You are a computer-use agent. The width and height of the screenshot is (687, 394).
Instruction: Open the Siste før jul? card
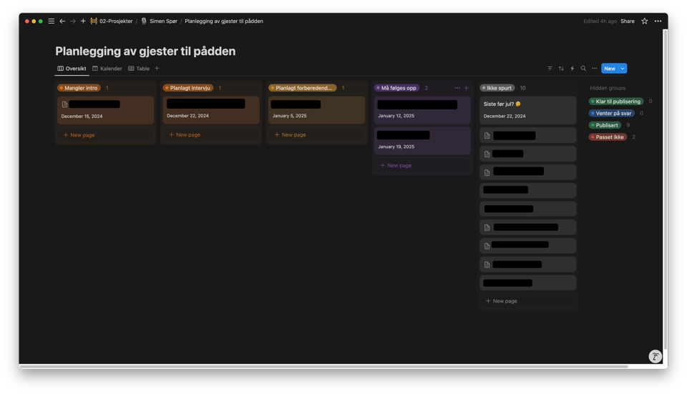pos(527,109)
